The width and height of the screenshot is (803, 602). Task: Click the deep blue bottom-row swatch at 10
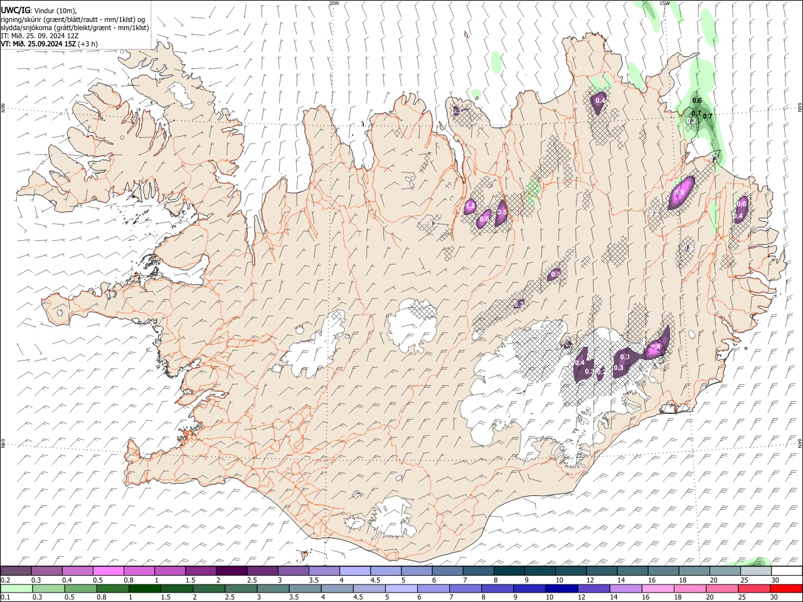tap(562, 589)
